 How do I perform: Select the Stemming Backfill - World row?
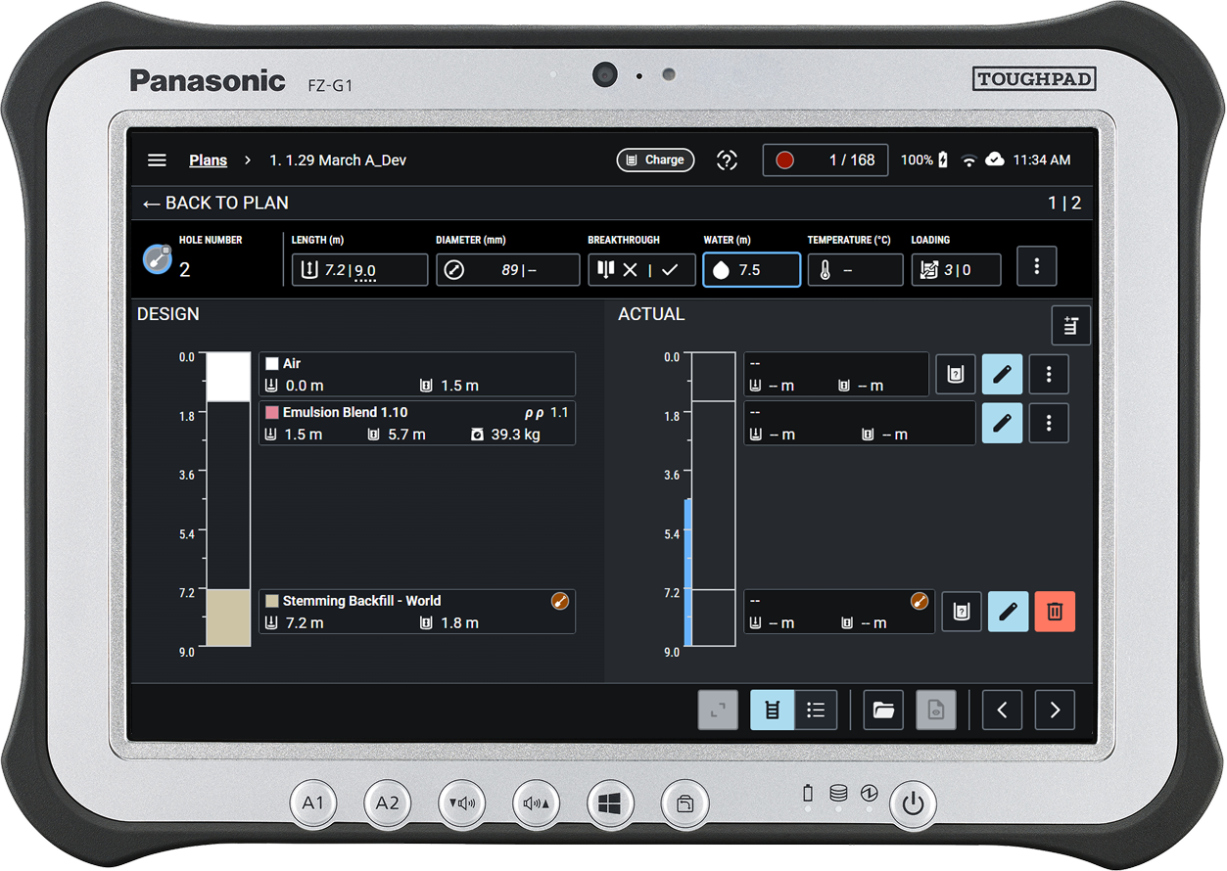pos(417,612)
